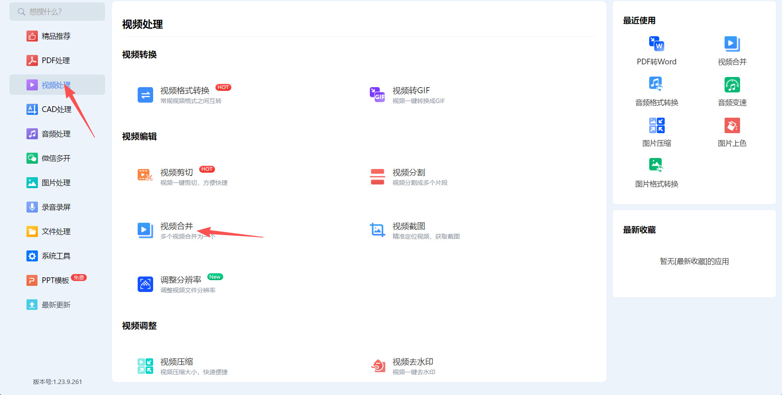
Task: Click the 视频转GIF title text
Action: [x=411, y=90]
